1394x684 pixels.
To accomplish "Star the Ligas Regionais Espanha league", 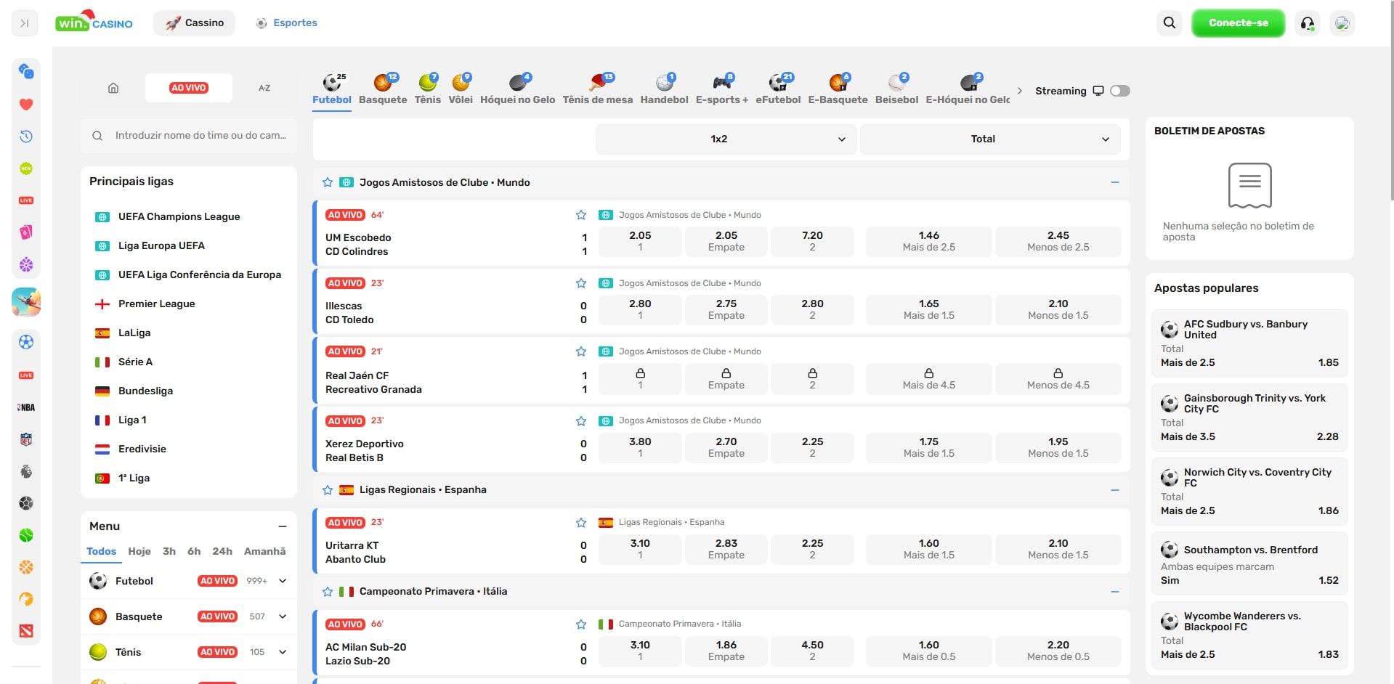I will tap(328, 490).
